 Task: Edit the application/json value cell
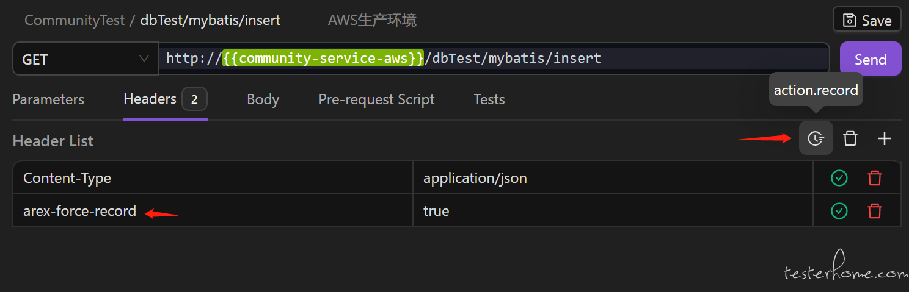point(613,178)
